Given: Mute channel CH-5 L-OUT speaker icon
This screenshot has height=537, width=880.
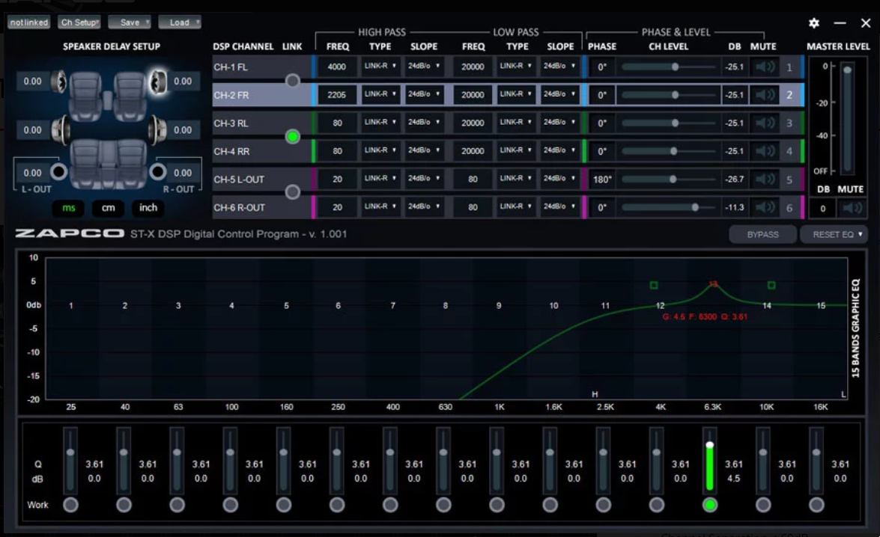Looking at the screenshot, I should coord(765,179).
